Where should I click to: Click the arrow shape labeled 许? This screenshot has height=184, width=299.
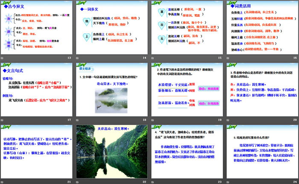[8, 20]
